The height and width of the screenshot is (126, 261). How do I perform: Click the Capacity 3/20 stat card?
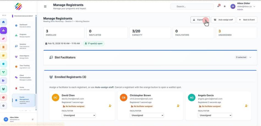tap(150, 33)
